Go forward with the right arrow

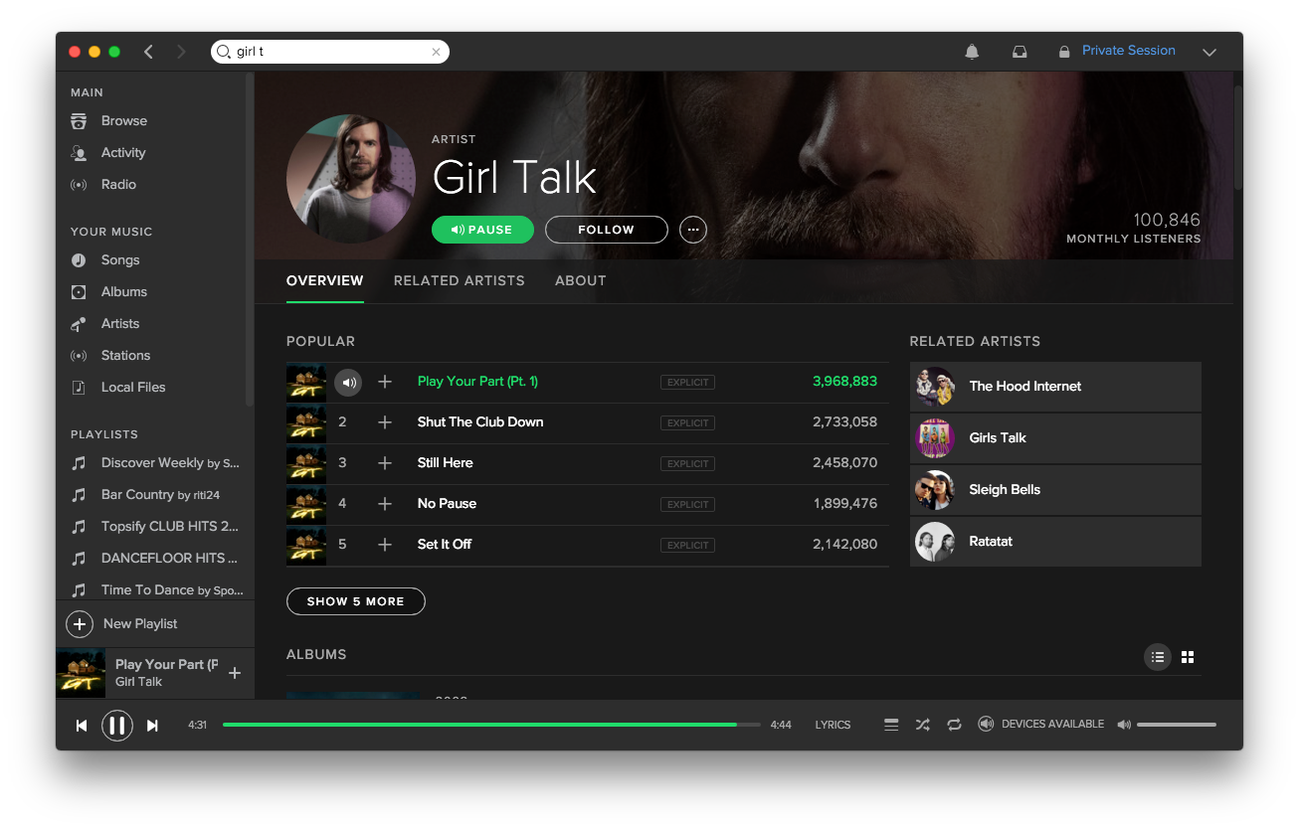(x=181, y=52)
